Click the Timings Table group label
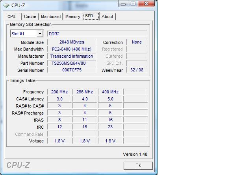 (x=22, y=80)
